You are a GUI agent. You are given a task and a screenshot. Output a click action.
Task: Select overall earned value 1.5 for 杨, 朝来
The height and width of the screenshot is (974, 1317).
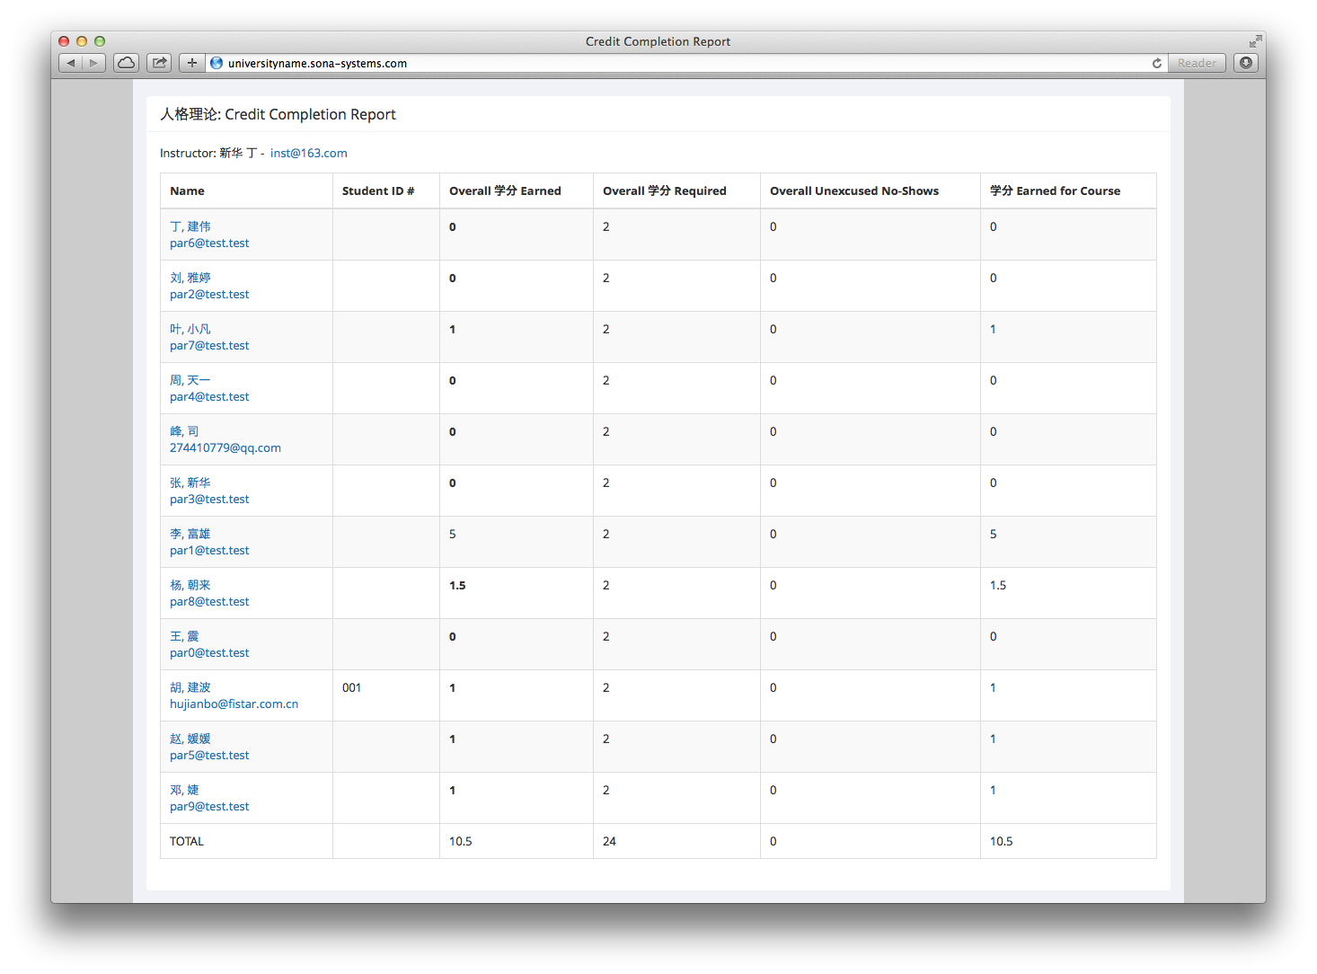pyautogui.click(x=457, y=585)
